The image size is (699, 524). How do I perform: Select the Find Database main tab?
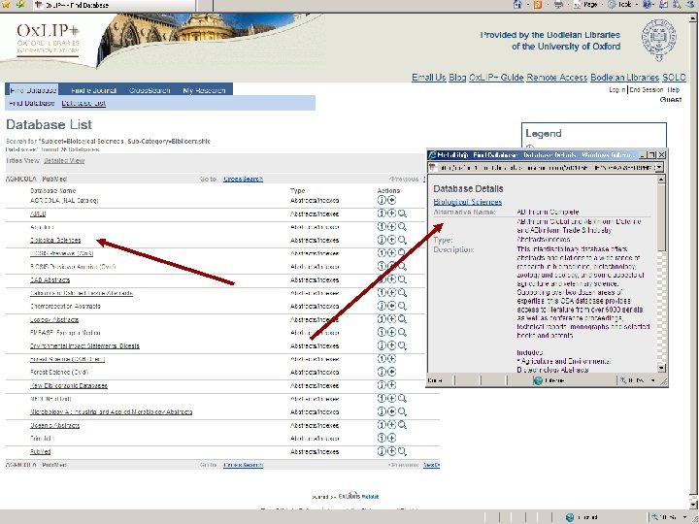click(x=33, y=90)
